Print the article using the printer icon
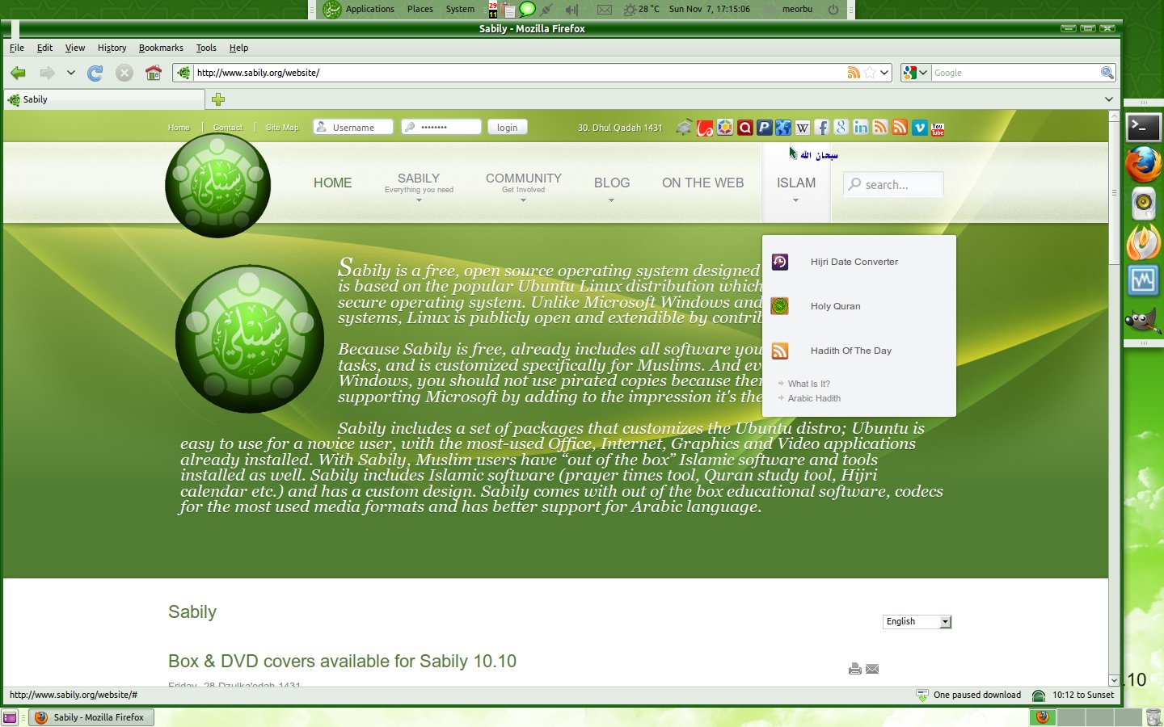Screen dimensions: 1164x727 pos(855,669)
